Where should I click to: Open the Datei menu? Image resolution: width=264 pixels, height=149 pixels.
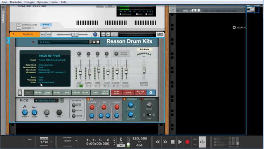pyautogui.click(x=4, y=2)
